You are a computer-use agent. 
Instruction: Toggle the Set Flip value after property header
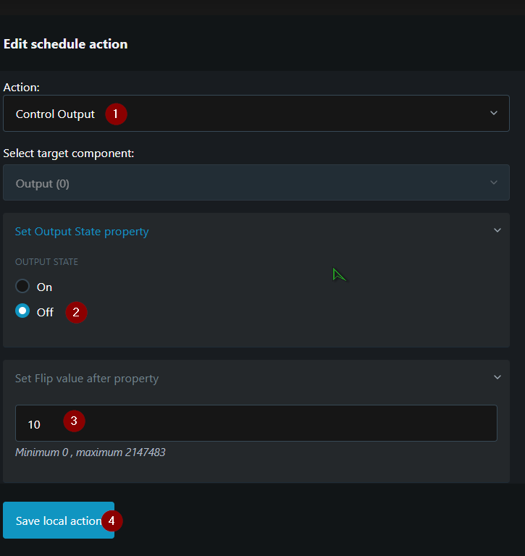pos(87,379)
